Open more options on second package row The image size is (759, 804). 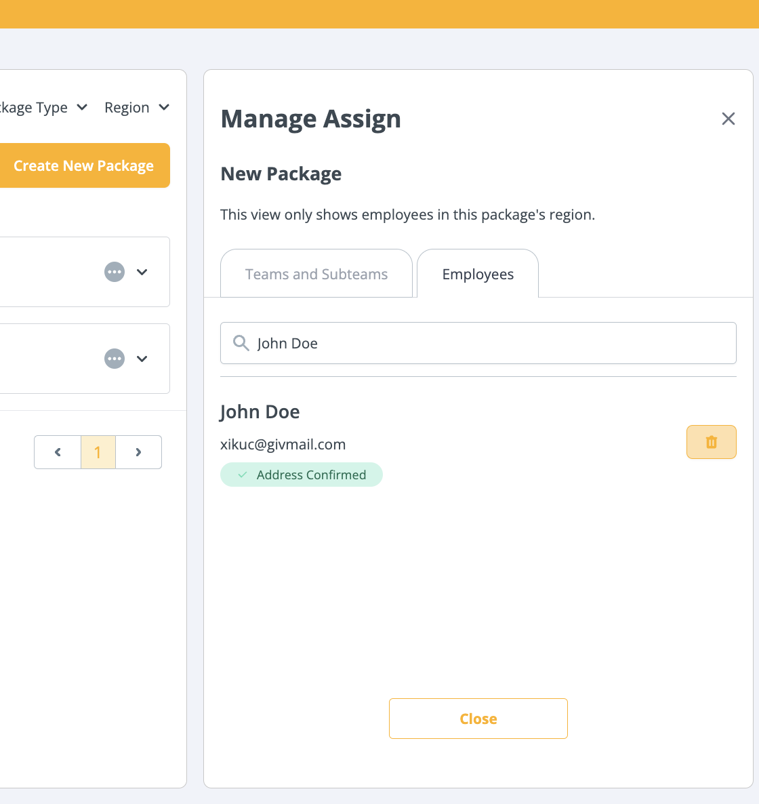[x=115, y=359]
